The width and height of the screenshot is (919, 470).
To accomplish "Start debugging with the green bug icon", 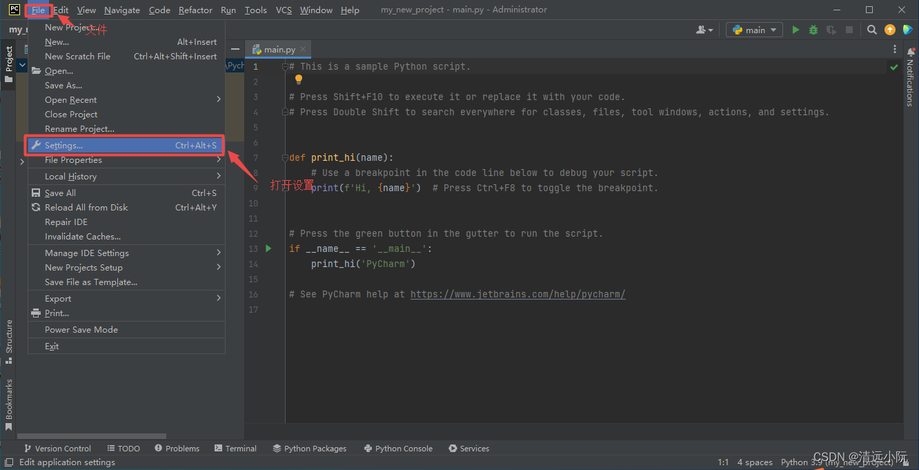I will coord(813,30).
